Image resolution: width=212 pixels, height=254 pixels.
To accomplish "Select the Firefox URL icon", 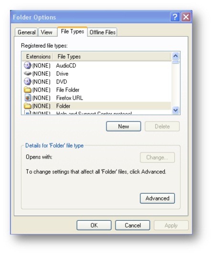I will [28, 98].
